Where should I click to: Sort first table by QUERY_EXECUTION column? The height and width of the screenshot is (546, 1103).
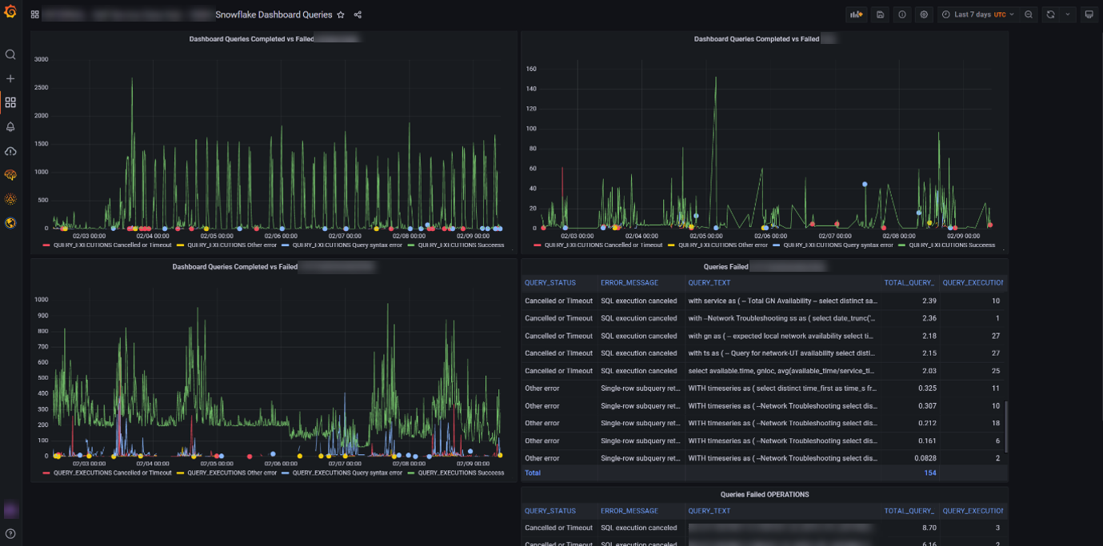[973, 282]
